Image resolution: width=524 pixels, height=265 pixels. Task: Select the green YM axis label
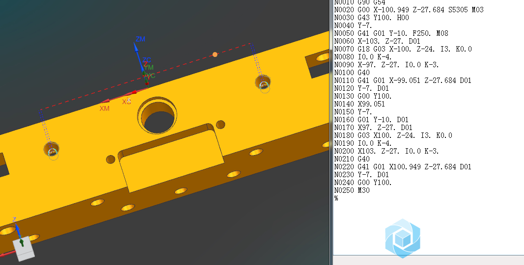[x=149, y=68]
